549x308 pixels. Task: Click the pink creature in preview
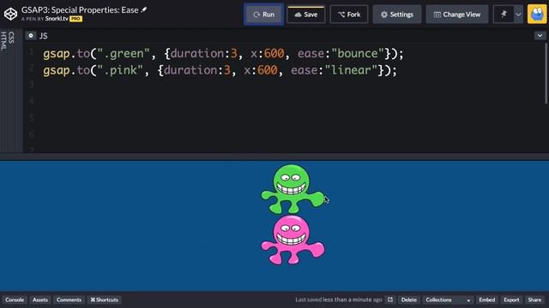pyautogui.click(x=293, y=240)
